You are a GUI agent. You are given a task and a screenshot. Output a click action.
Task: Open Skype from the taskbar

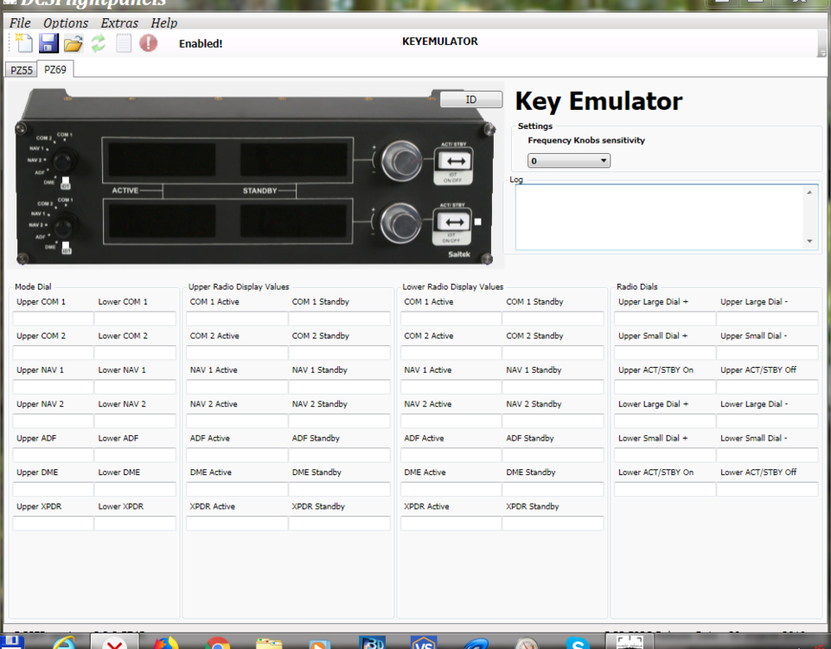pos(578,642)
